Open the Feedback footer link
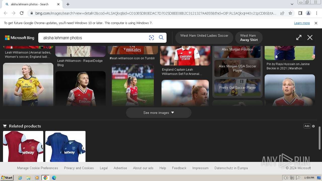The width and height of the screenshot is (322, 181). [x=179, y=168]
